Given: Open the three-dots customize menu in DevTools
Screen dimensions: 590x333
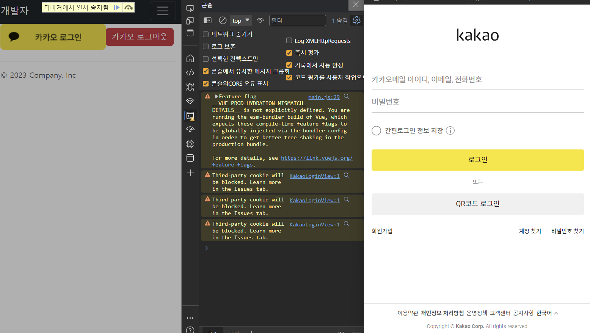Looking at the screenshot, I should [x=190, y=318].
